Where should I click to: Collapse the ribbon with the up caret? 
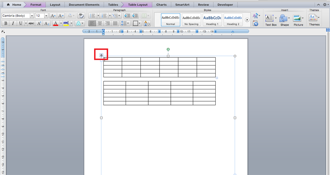click(x=318, y=5)
